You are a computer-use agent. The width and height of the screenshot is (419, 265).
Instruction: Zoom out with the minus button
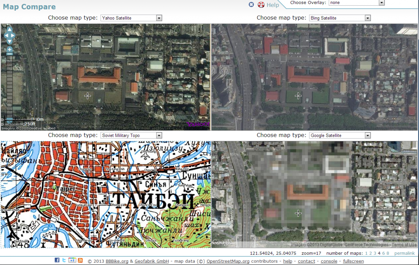(x=9, y=54)
